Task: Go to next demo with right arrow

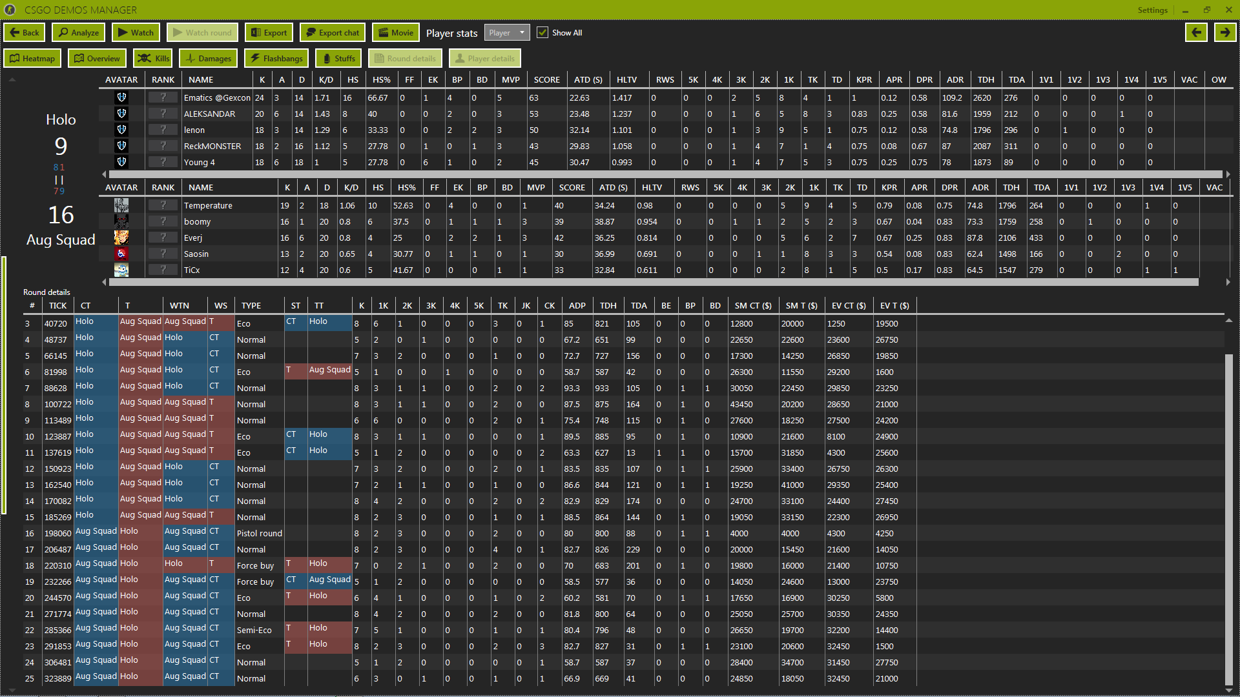Action: [x=1225, y=32]
